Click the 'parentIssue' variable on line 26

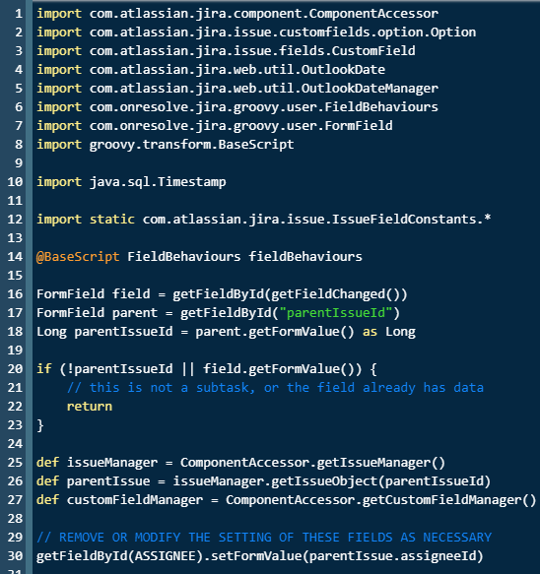[108, 481]
